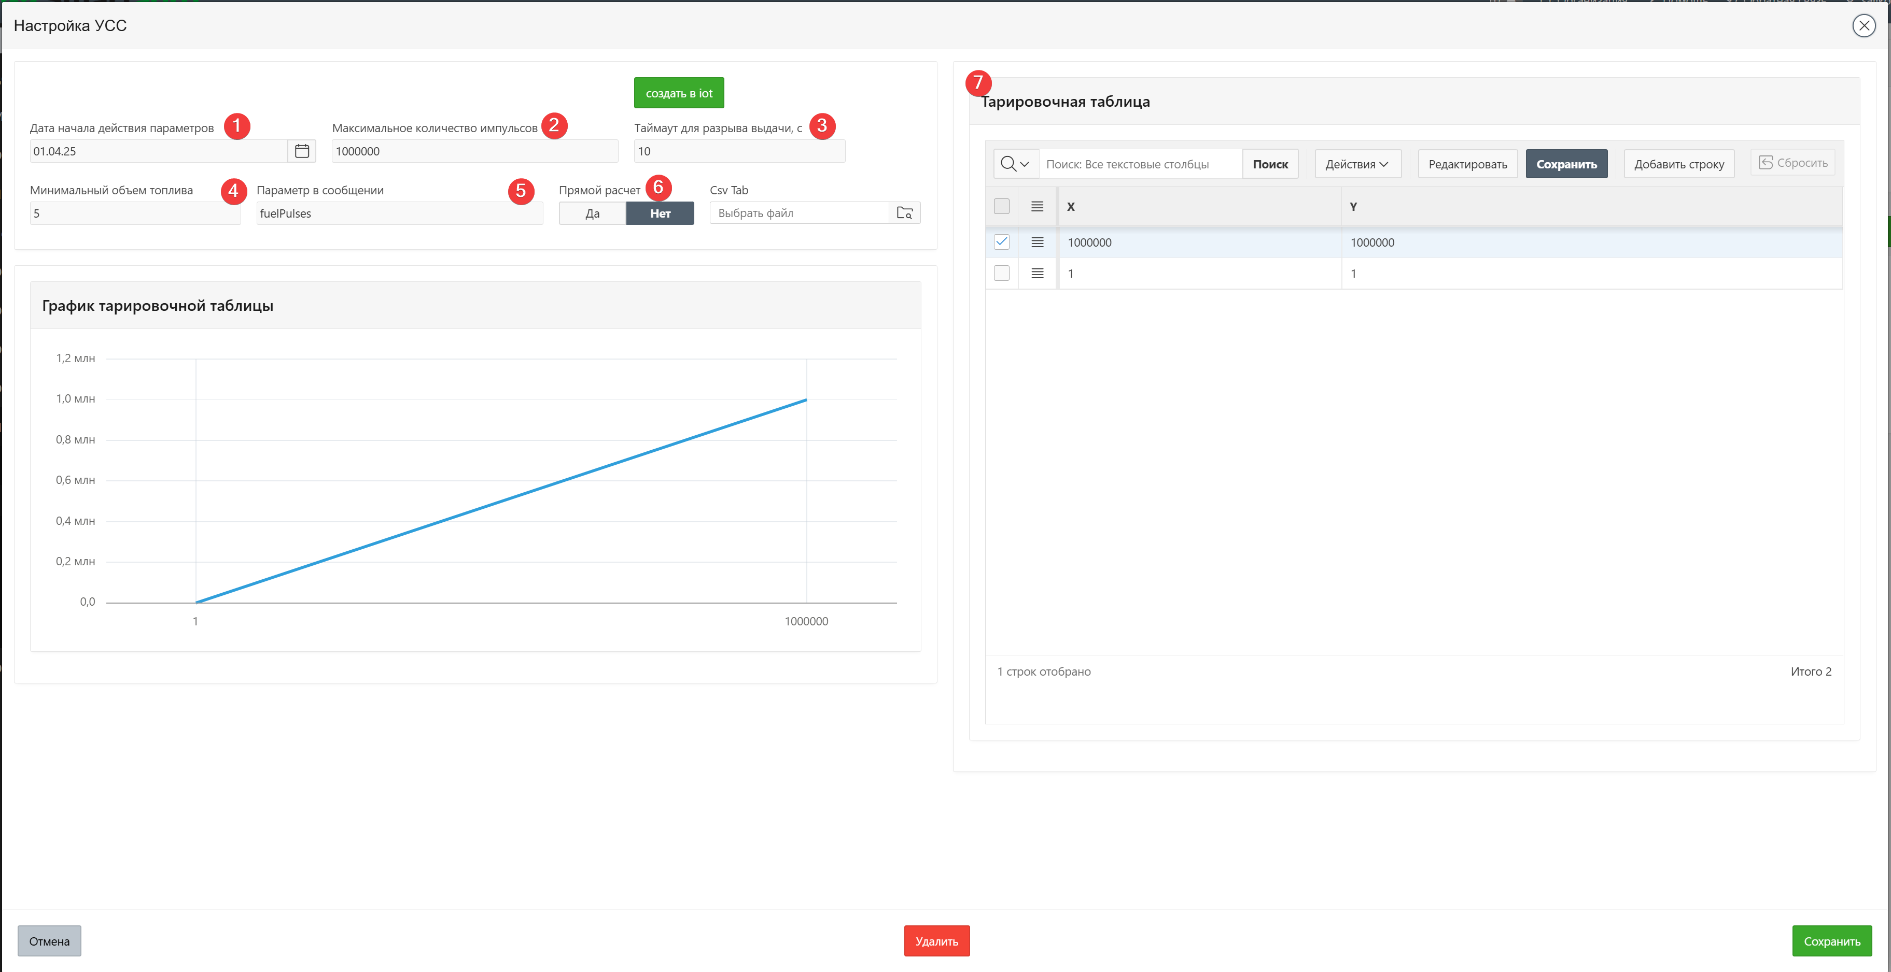
Task: Open the date picker calendar icon
Action: coord(302,151)
